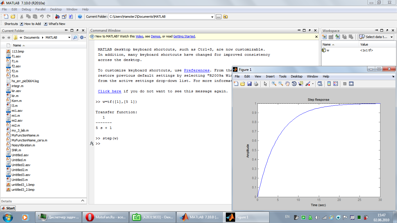The image size is (397, 223).
Task: Create new figure icon in Figure 1
Action: coord(236,84)
